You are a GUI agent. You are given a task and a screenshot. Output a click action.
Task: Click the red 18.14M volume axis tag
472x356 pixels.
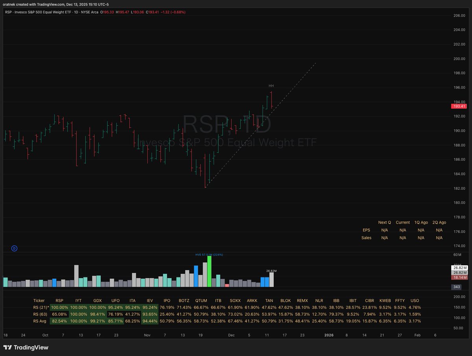pyautogui.click(x=460, y=277)
